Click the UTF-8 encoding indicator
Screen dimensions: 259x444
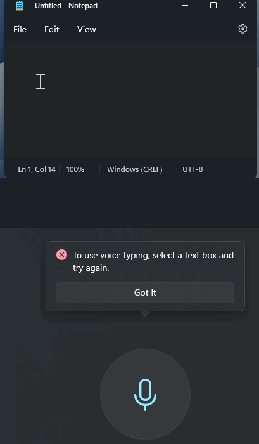point(193,169)
